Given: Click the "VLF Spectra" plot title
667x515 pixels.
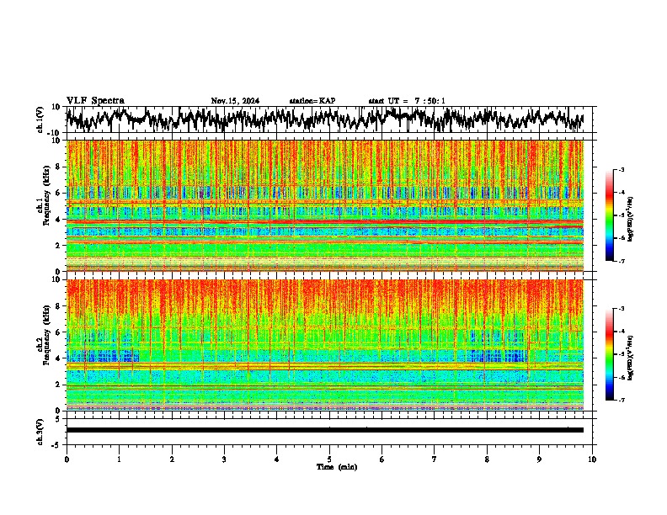Looking at the screenshot, I should pyautogui.click(x=95, y=101).
